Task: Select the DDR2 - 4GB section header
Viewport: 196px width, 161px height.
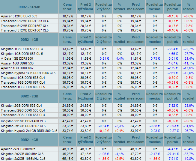Action: (29, 140)
